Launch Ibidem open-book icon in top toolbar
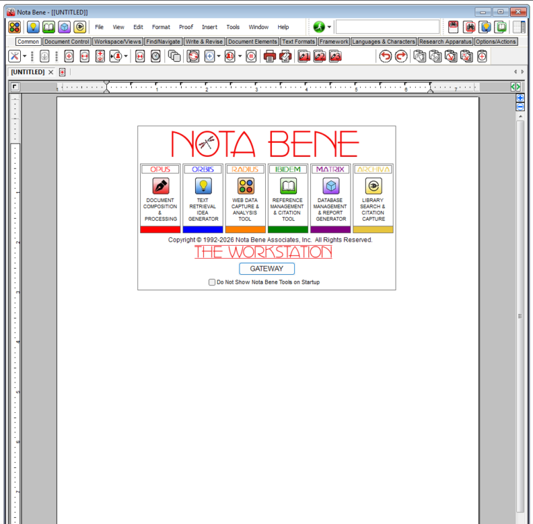Screen dimensions: 533x524 (x=49, y=27)
